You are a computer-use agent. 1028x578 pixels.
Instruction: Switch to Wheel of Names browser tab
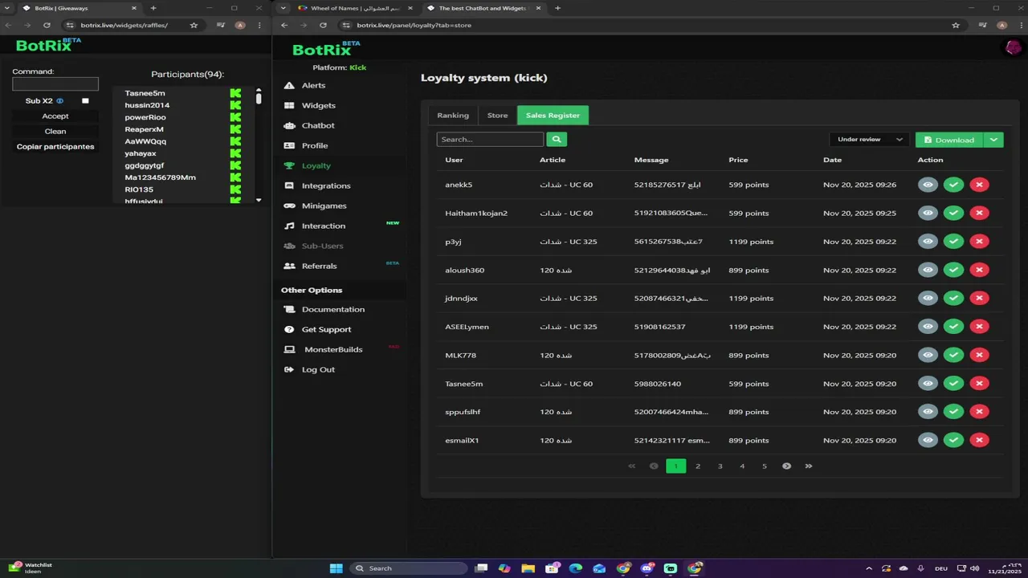pos(355,8)
